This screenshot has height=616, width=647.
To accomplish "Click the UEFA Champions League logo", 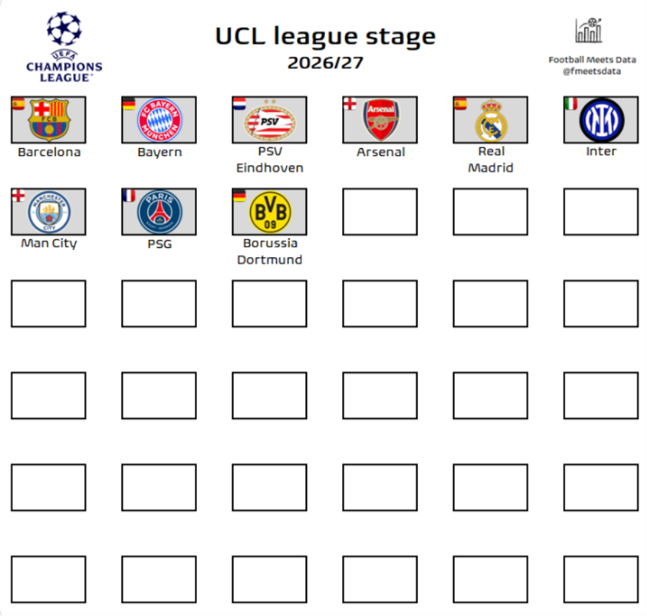I will [x=64, y=45].
